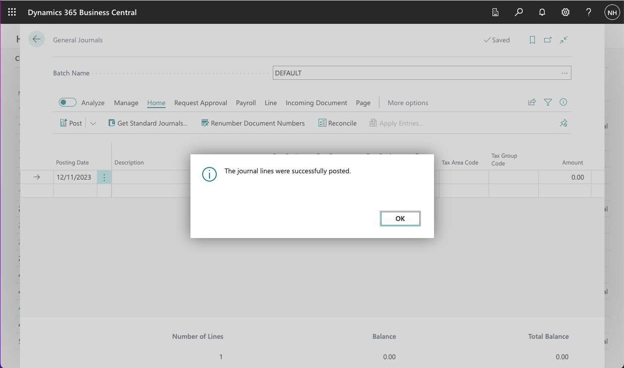Open the page in a new window

tap(548, 40)
